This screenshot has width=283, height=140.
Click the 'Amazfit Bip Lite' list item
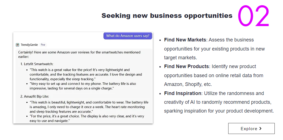click(x=35, y=96)
